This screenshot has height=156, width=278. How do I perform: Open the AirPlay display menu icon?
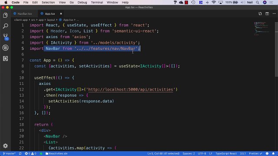coord(221,2)
